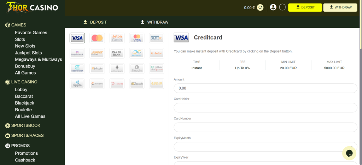Go to New Slots
The height and width of the screenshot is (165, 362).
(25, 46)
